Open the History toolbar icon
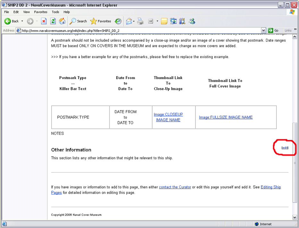 pos(118,21)
